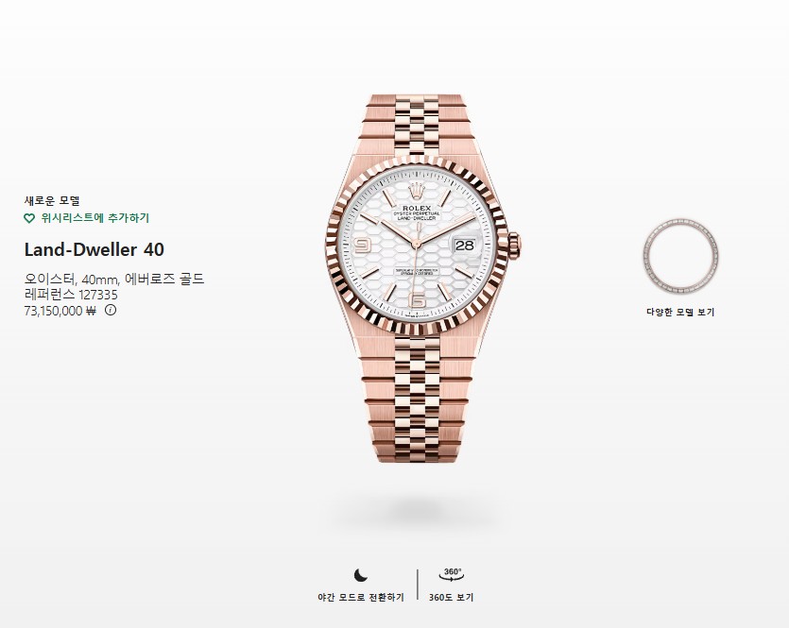This screenshot has height=628, width=789.
Task: Add watch via 위시리스트에 추가하기 link
Action: coord(95,218)
